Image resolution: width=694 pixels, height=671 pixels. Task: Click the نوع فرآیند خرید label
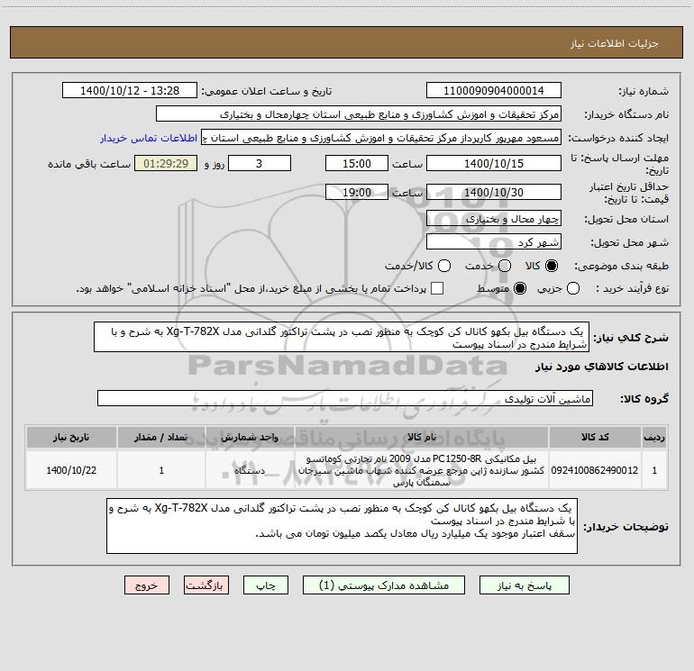[632, 288]
